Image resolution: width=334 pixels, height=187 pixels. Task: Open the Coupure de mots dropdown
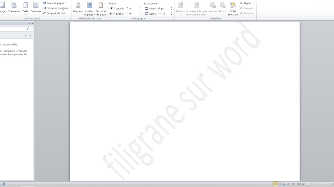(56, 13)
